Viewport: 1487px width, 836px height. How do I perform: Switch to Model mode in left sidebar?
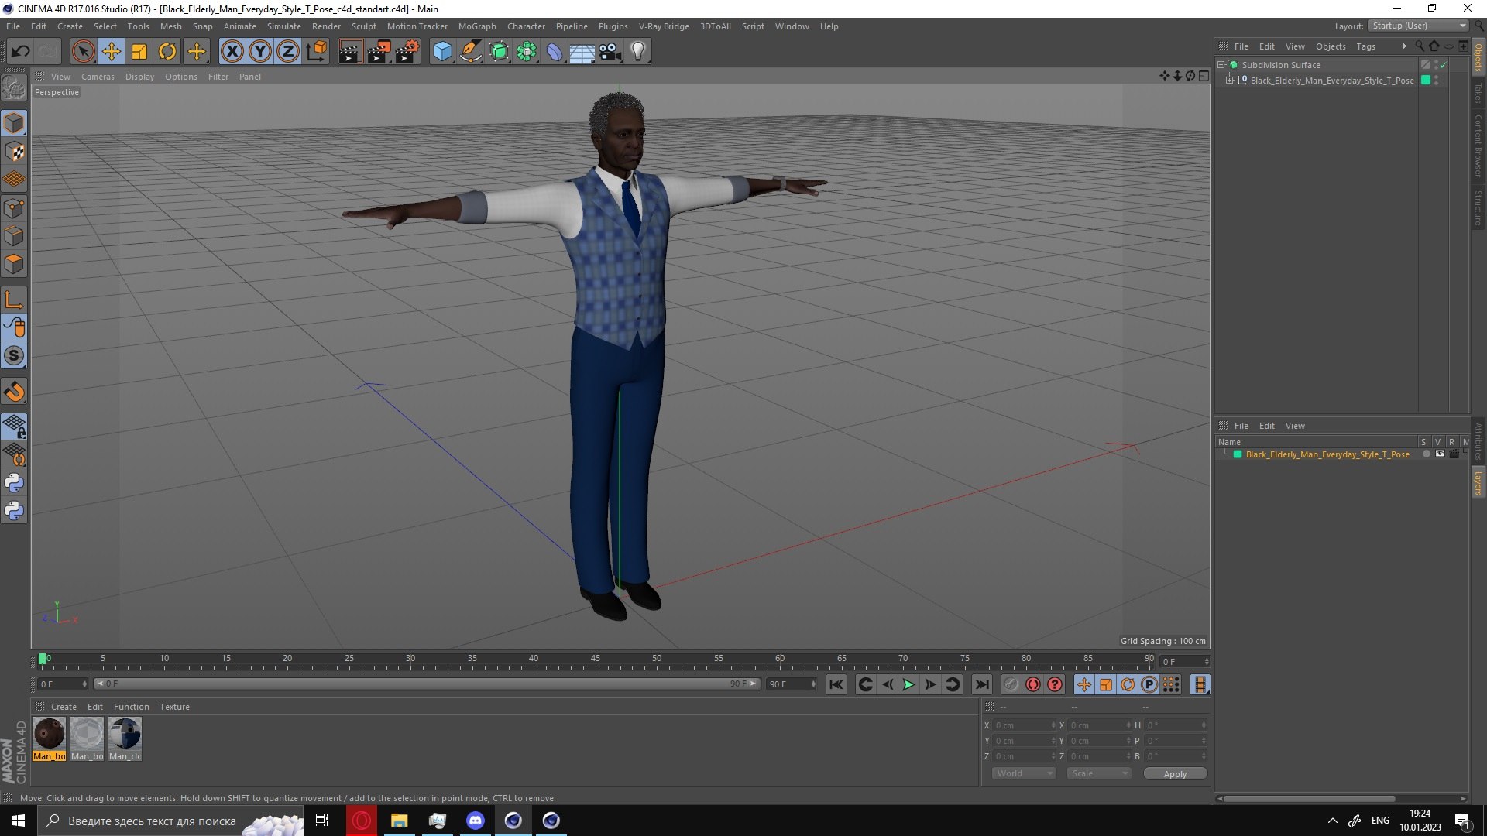coord(14,123)
